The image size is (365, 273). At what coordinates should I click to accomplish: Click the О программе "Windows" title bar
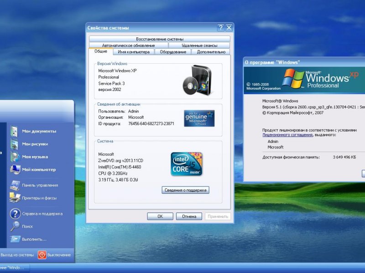[304, 62]
